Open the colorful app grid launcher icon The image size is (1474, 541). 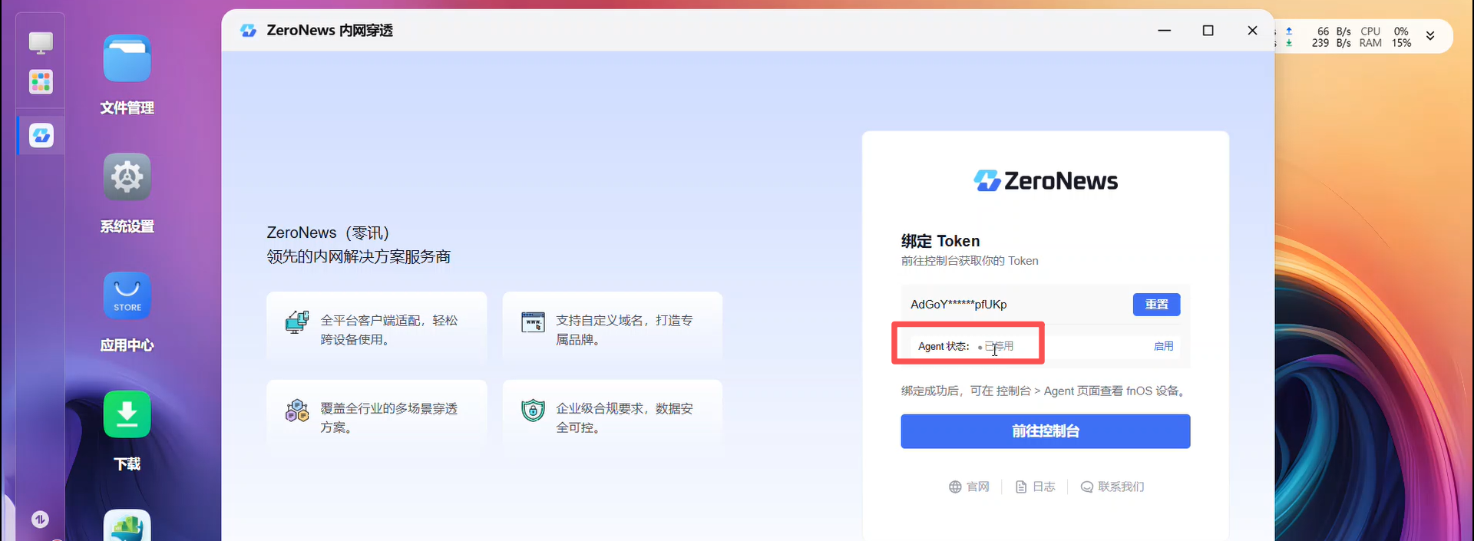41,81
